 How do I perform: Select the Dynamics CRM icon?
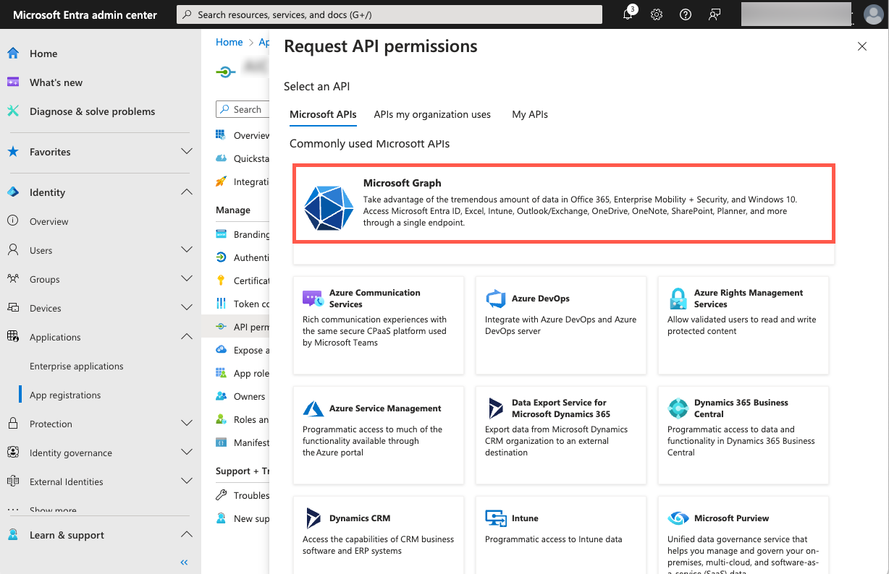coord(313,518)
